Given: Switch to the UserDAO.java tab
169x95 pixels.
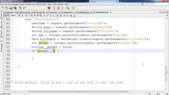Looking at the screenshot, I should click(x=68, y=12).
